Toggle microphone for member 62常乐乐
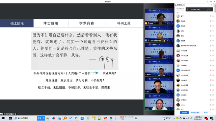Viewport: 216px width, 121px height. pos(211,100)
